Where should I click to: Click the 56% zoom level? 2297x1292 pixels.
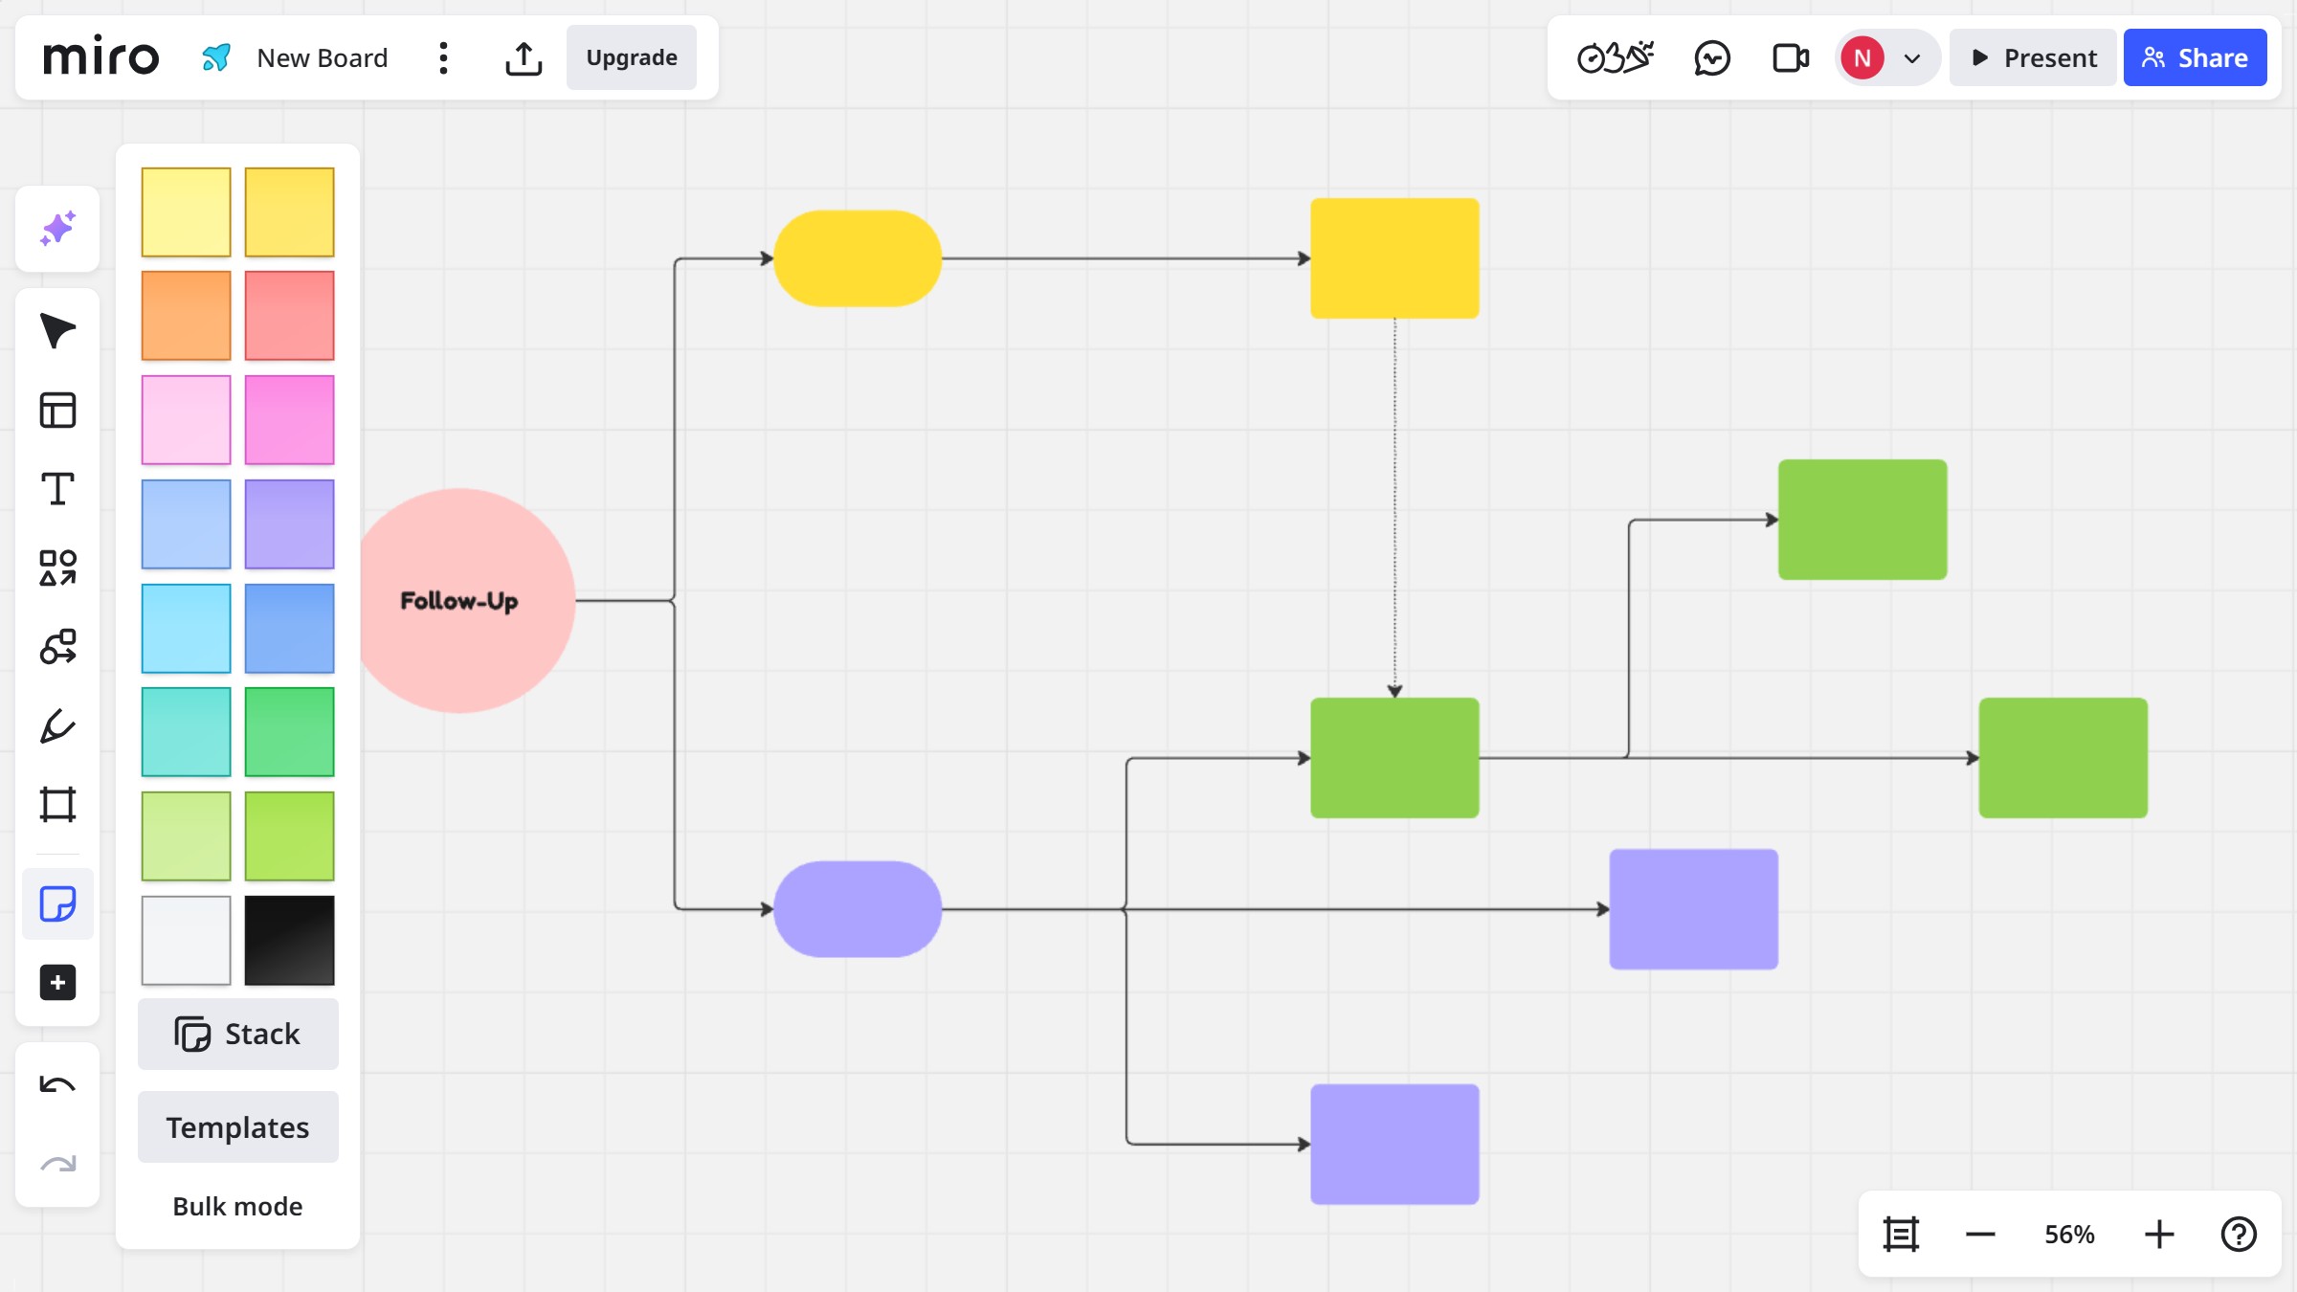click(2069, 1235)
